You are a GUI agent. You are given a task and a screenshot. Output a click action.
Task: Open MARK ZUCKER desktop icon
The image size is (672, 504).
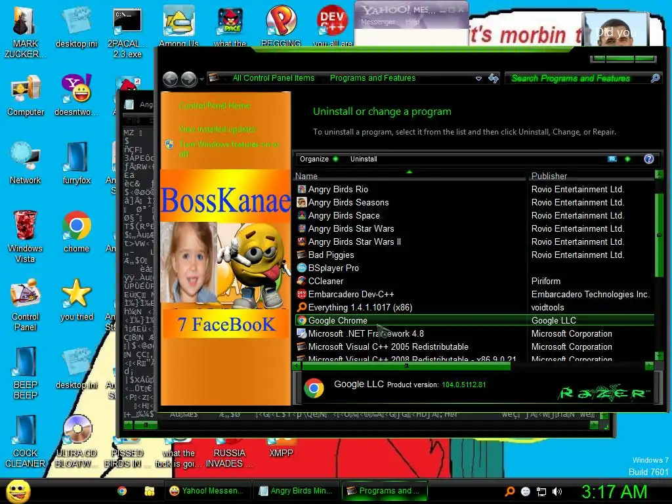pyautogui.click(x=25, y=31)
